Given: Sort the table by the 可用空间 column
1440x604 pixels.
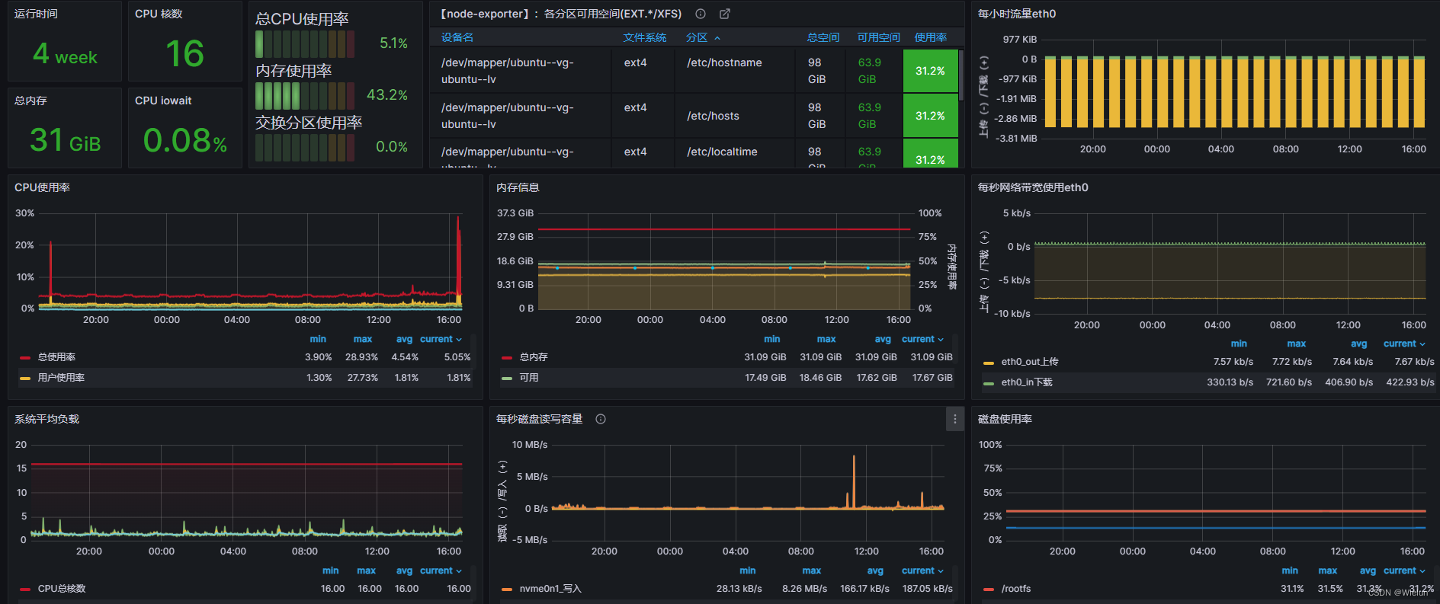Looking at the screenshot, I should tap(878, 37).
